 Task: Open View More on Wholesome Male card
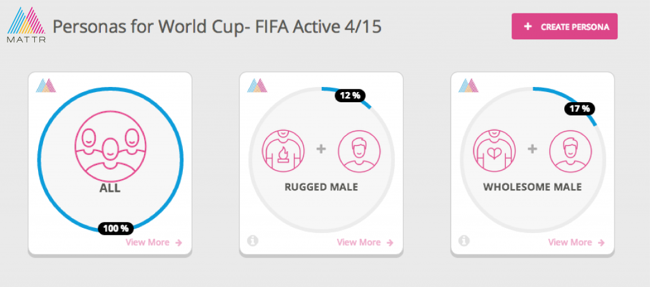tap(576, 242)
